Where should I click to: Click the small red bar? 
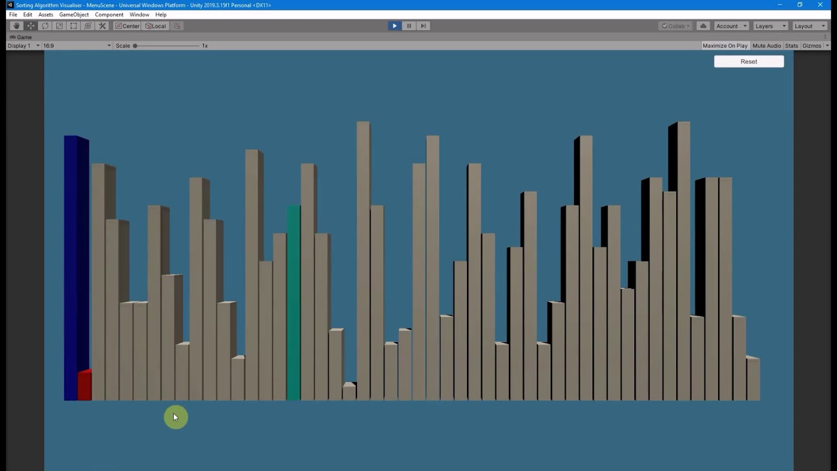click(x=84, y=385)
